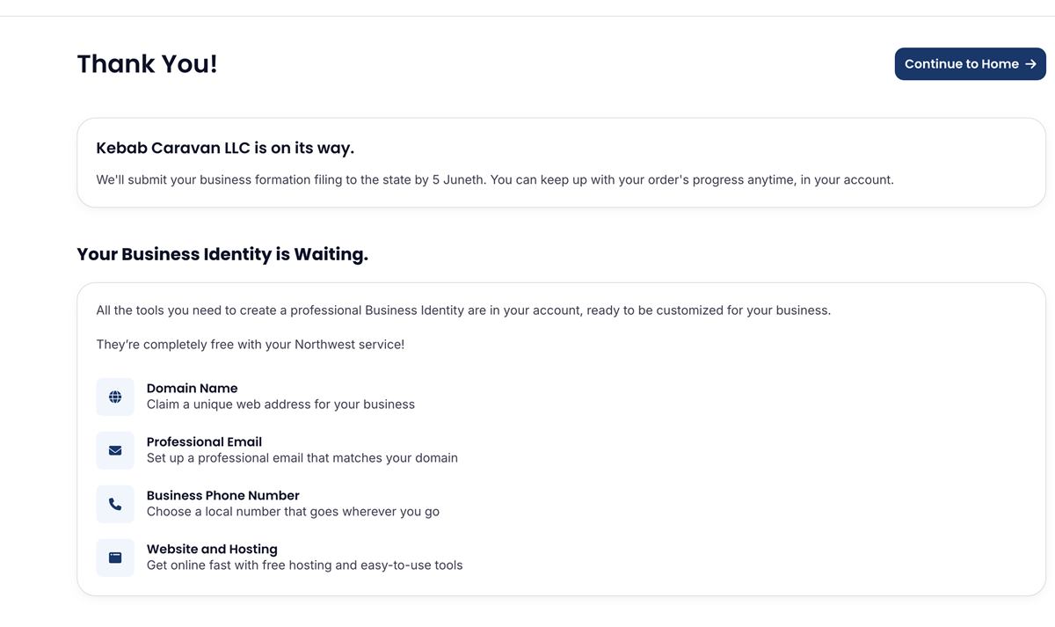Click 'Your Business Identity is Waiting' heading

(222, 254)
